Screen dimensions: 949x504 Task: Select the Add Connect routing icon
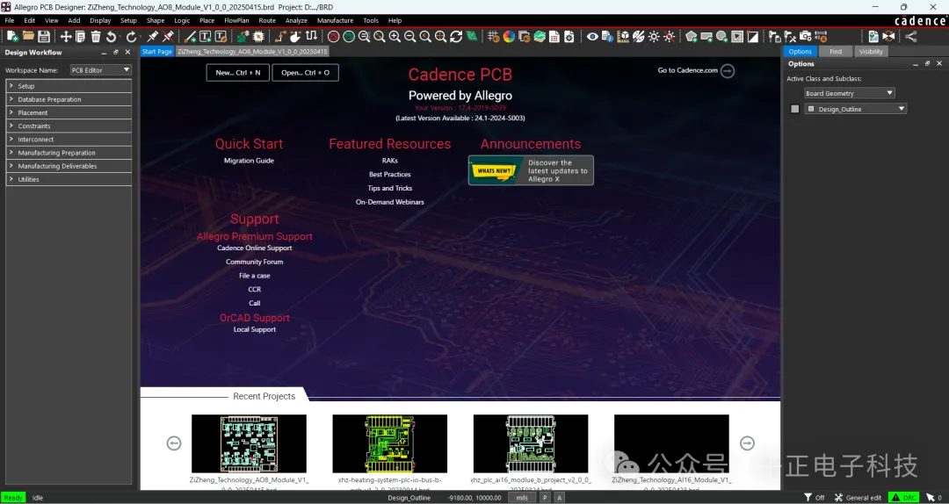click(280, 36)
